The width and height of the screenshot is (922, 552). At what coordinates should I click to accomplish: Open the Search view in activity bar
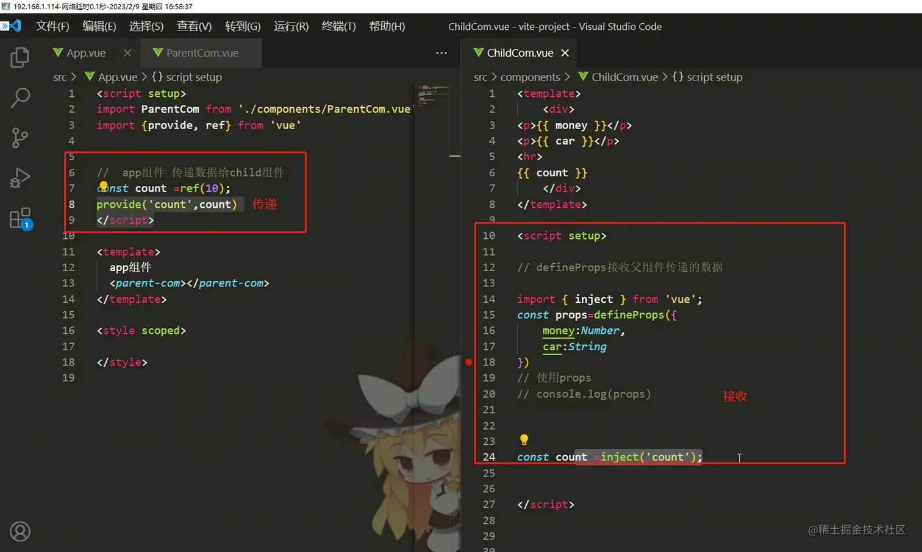[20, 97]
